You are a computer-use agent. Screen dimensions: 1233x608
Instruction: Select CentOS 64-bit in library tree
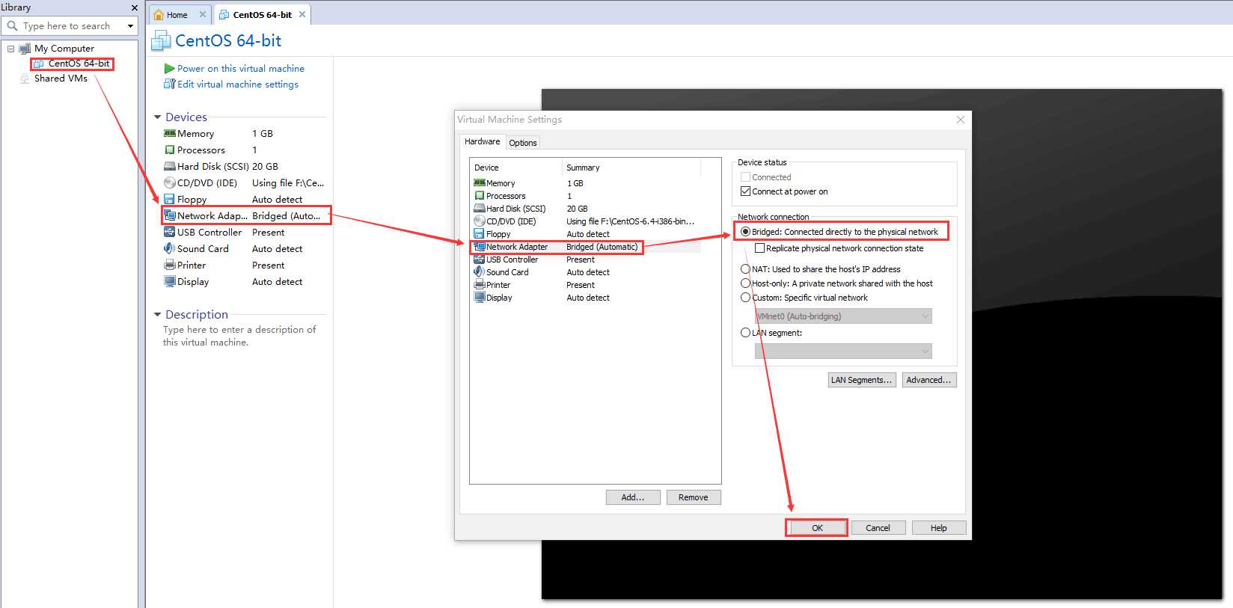tap(79, 64)
